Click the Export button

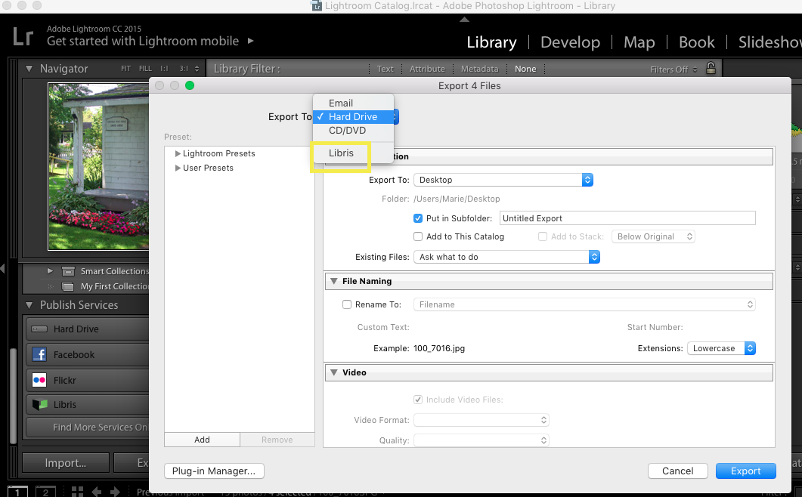[x=745, y=471]
